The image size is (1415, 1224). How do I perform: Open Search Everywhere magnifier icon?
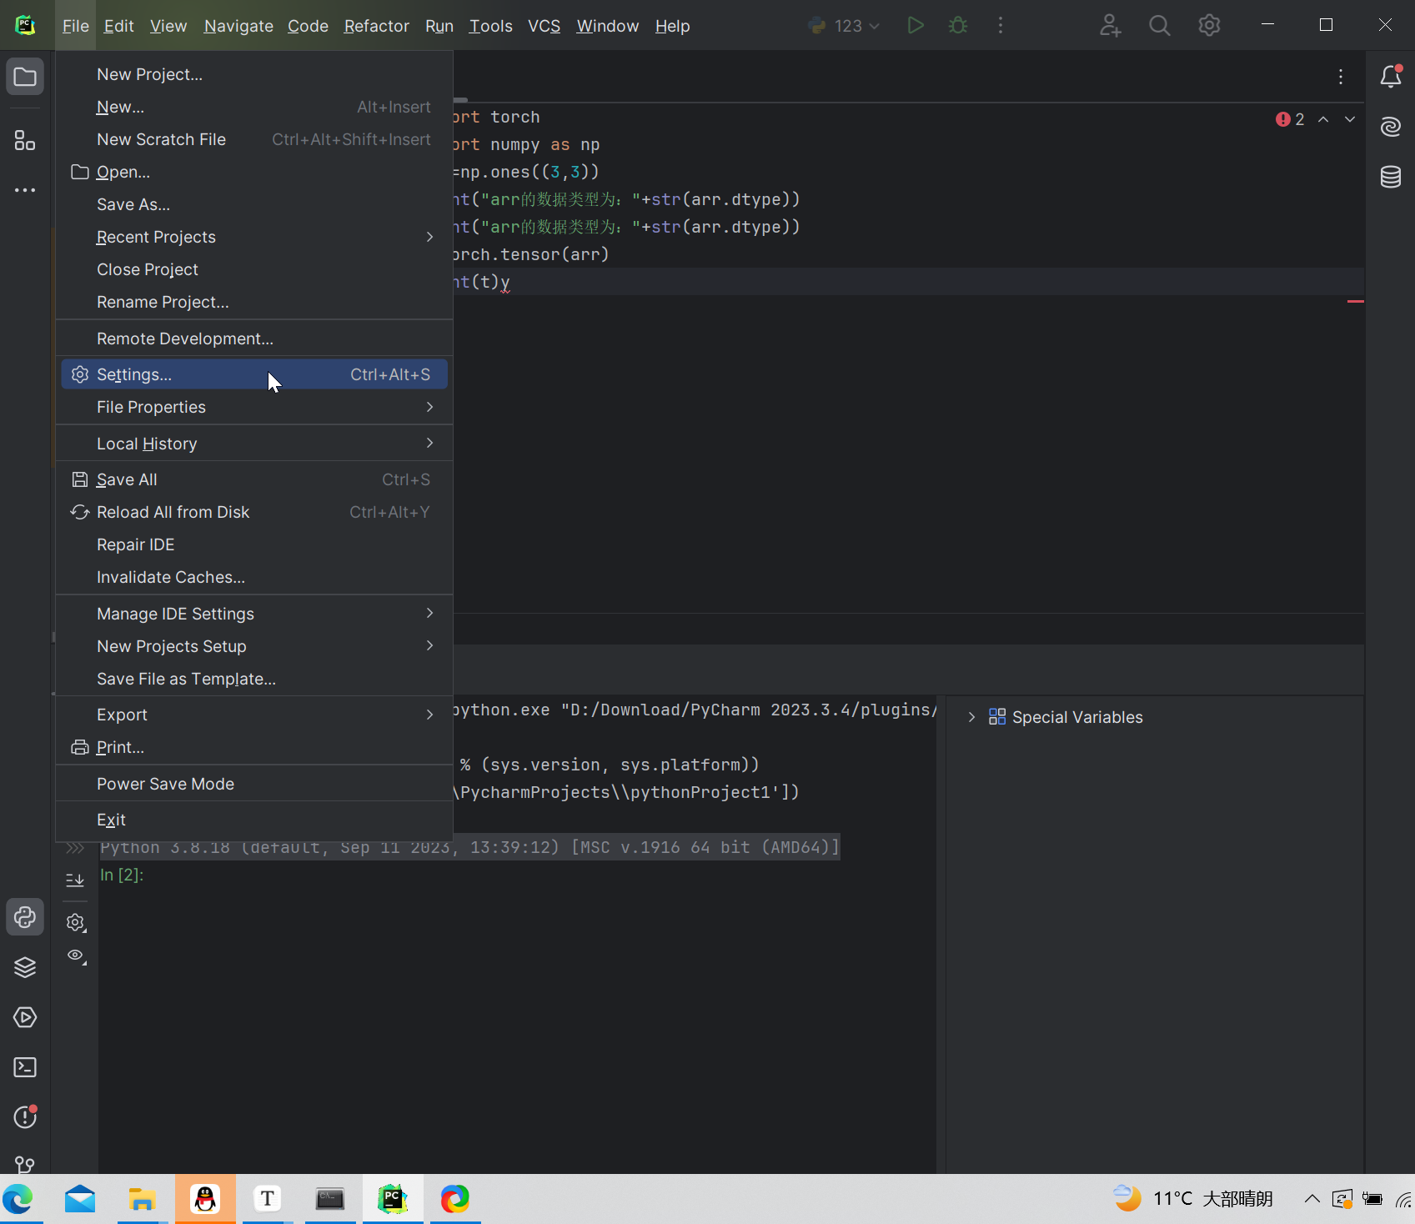click(1159, 26)
